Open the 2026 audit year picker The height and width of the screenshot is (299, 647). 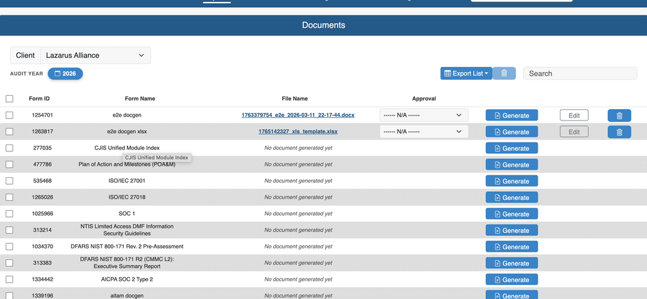coord(65,73)
